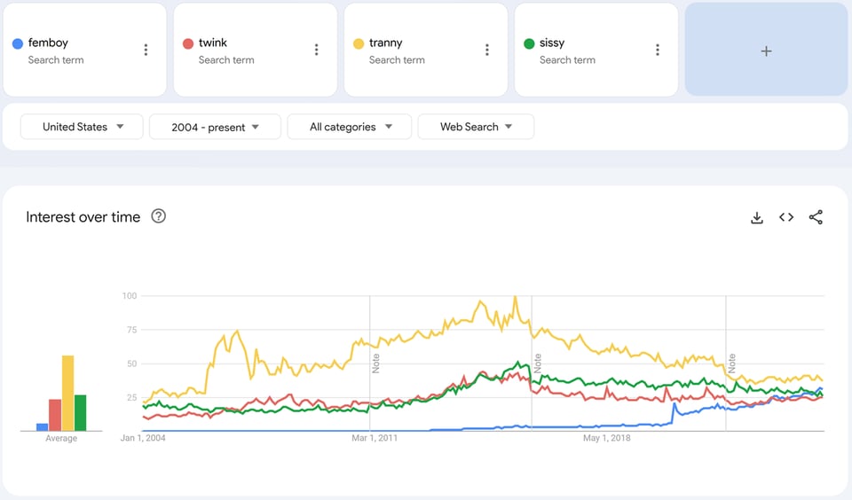Download the Interest over time chart data
The image size is (852, 500).
tap(757, 217)
